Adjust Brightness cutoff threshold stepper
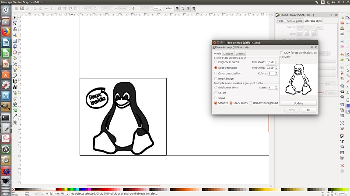The image size is (350, 196). point(276,62)
